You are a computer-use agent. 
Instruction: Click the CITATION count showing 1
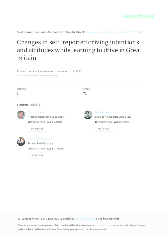[18, 93]
